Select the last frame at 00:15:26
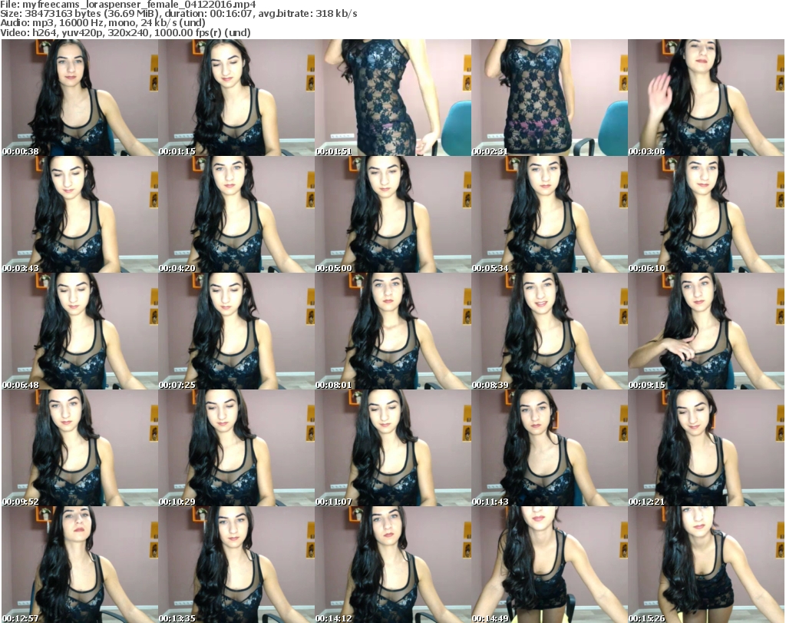The image size is (786, 623). coord(705,565)
